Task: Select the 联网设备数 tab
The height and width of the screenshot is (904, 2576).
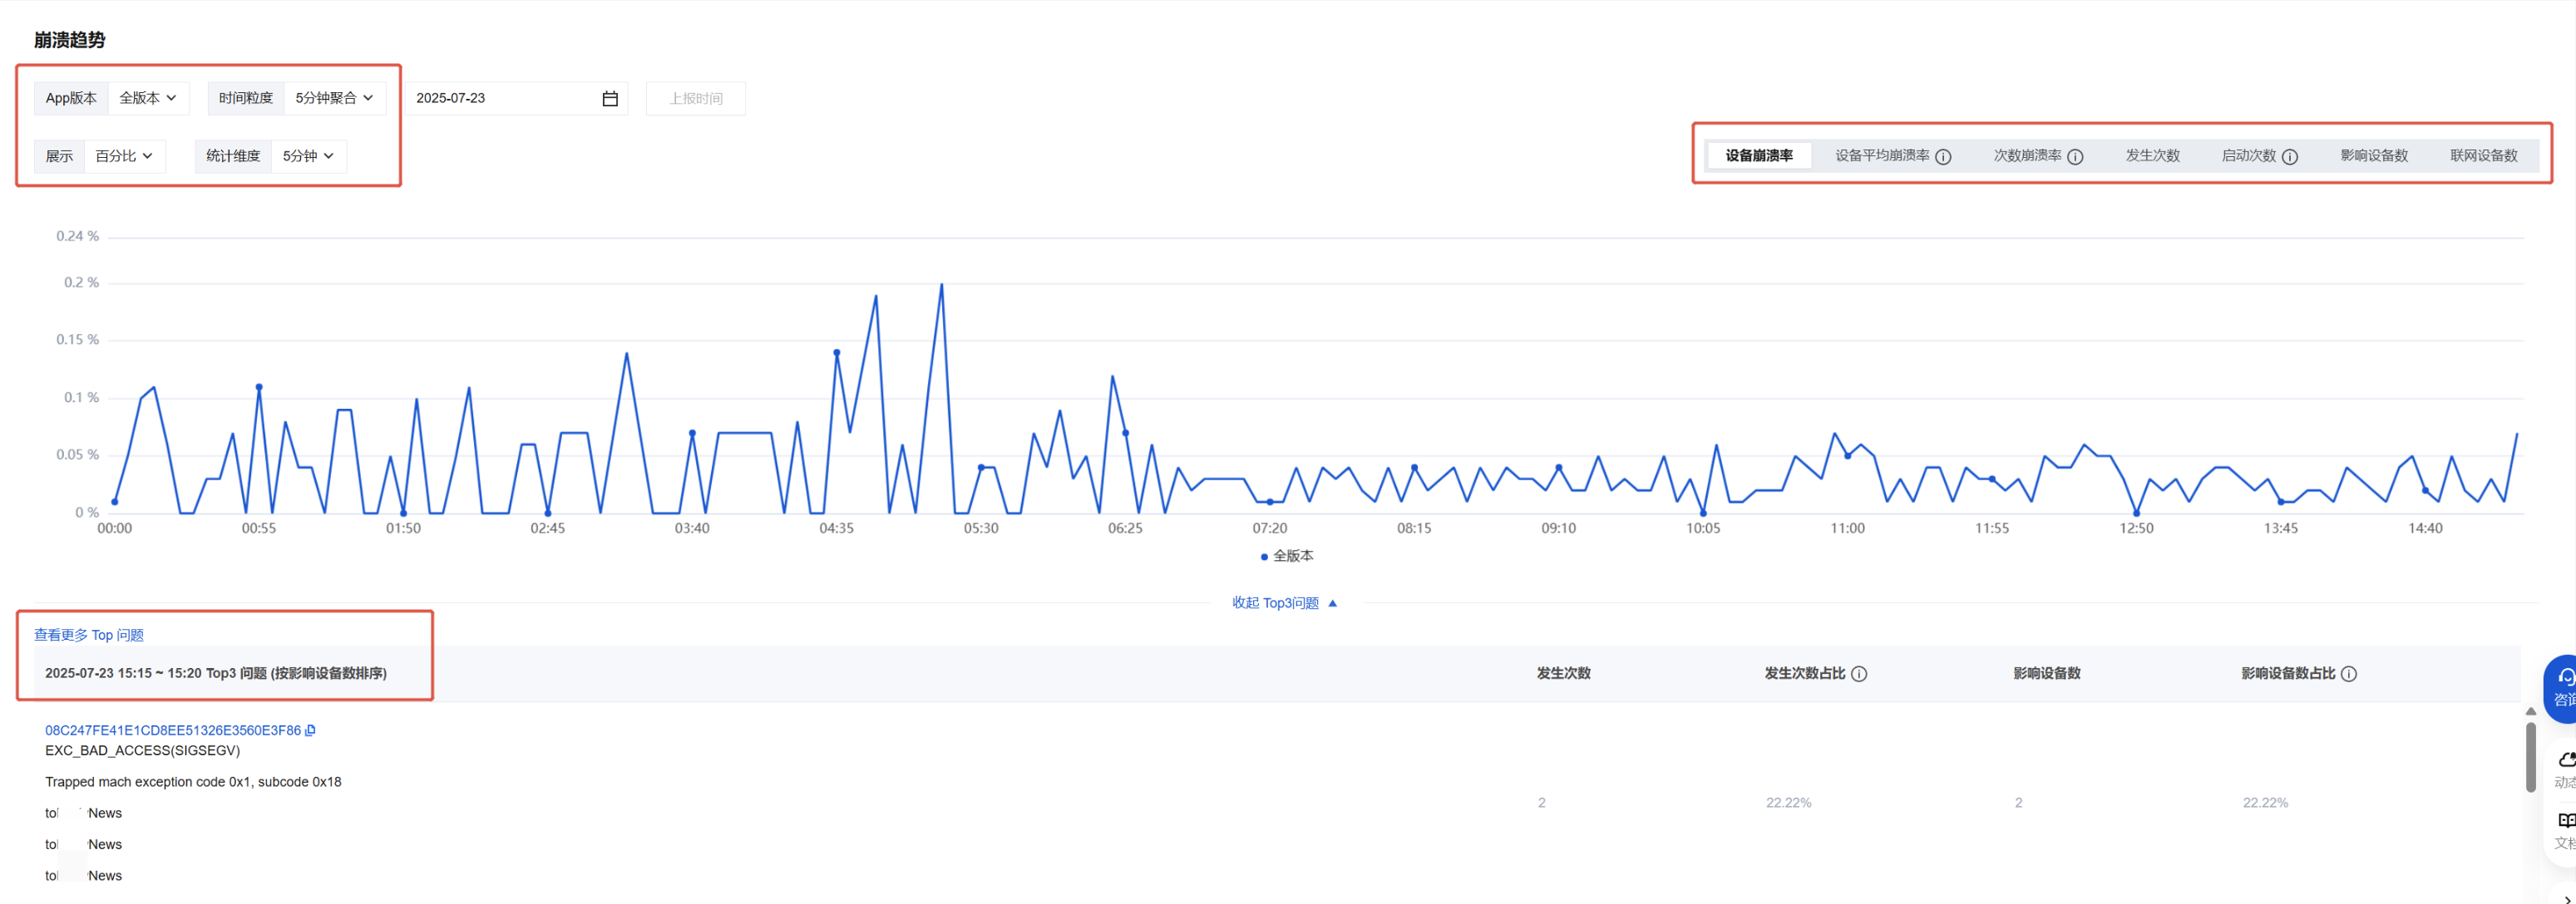Action: pos(2483,156)
